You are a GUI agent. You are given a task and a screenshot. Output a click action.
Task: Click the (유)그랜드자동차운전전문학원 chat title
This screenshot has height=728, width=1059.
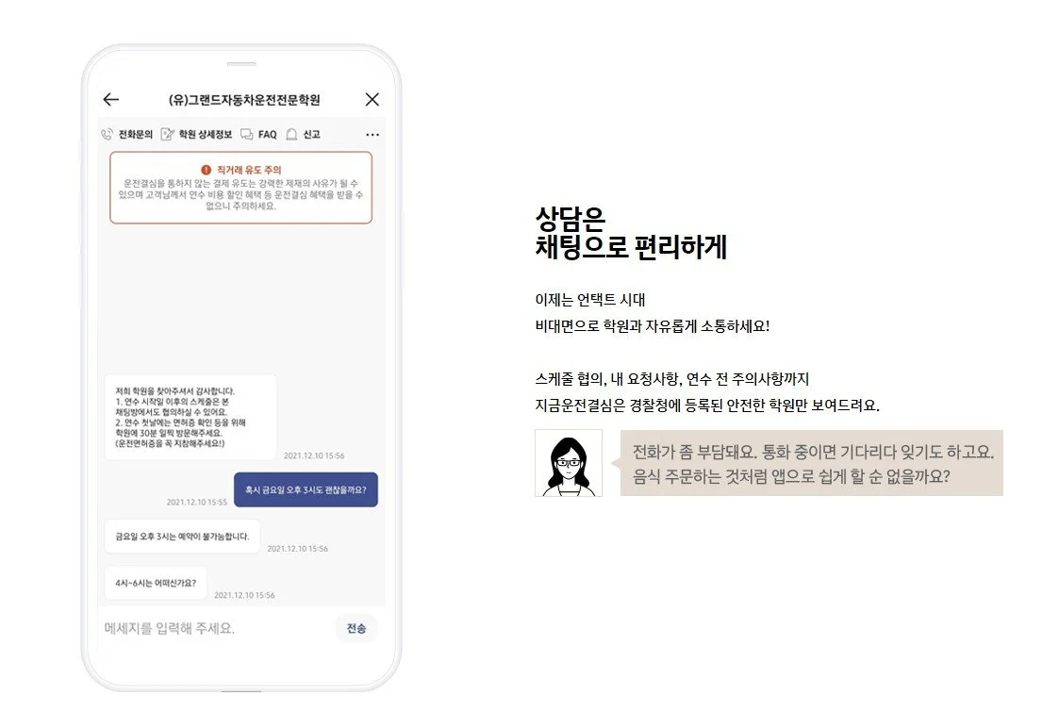244,100
